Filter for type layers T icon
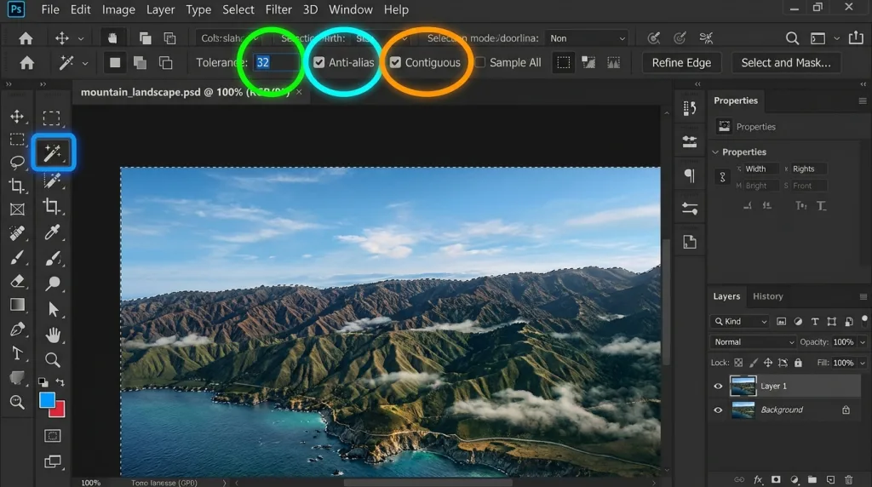The width and height of the screenshot is (872, 487). point(815,321)
